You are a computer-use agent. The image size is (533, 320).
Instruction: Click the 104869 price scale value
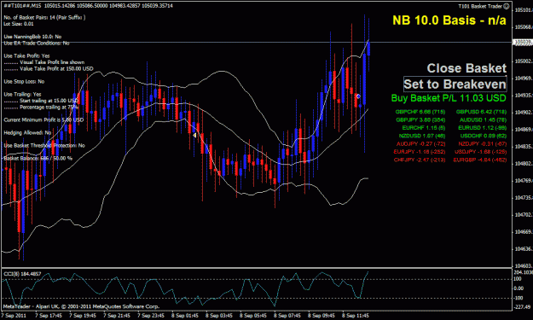[x=524, y=130]
